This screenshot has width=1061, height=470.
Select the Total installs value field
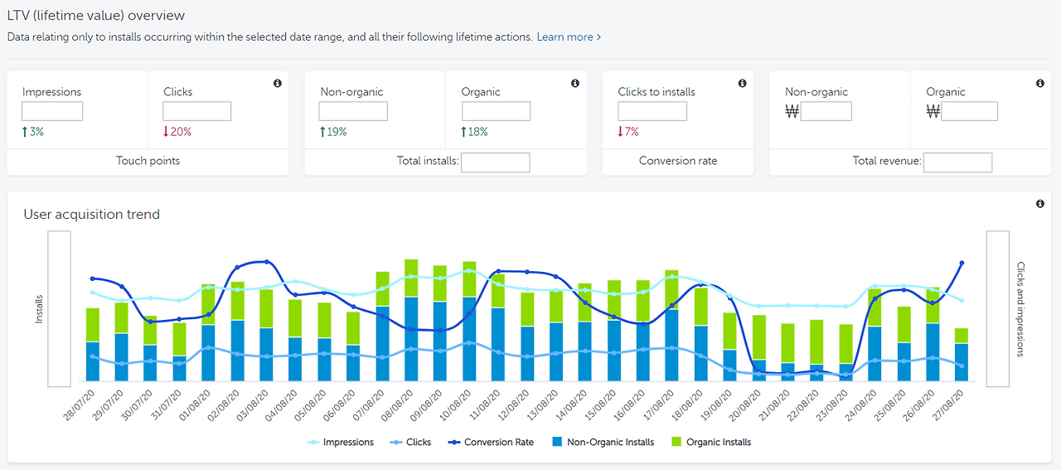click(x=495, y=162)
